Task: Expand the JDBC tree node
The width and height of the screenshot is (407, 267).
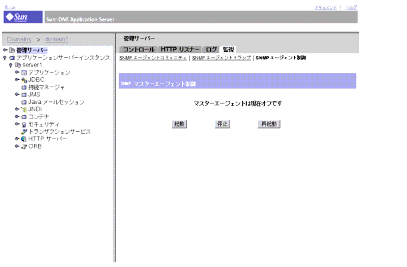Action: (17, 79)
